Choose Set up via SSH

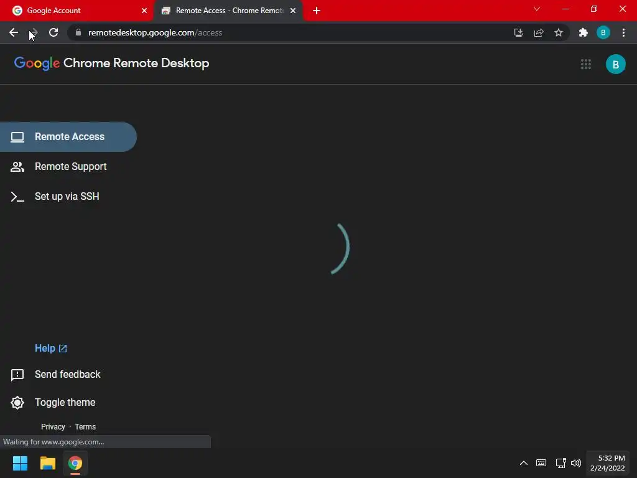68,196
